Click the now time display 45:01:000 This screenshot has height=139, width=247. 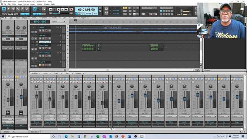[40, 22]
